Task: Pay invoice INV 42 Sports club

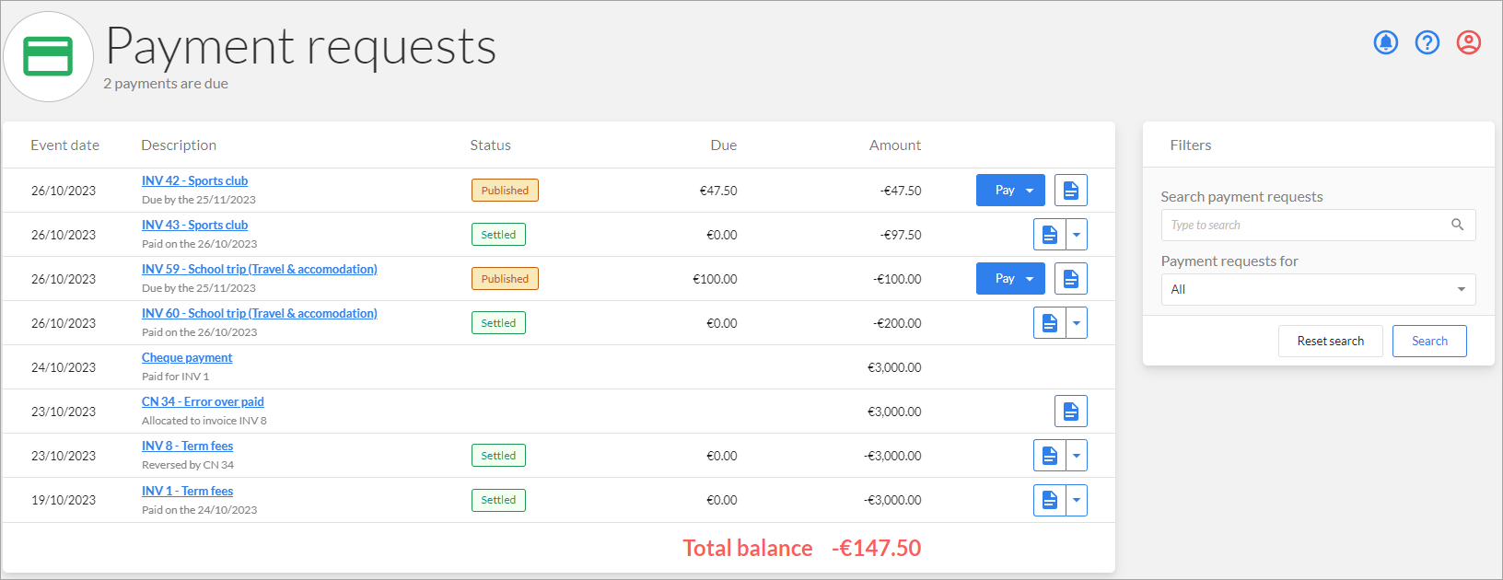Action: point(1010,191)
